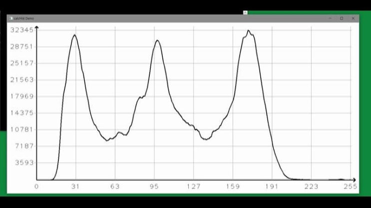Click the 32345 label on the Y axis
Viewport: 371px width, 208px height.
tap(21, 30)
